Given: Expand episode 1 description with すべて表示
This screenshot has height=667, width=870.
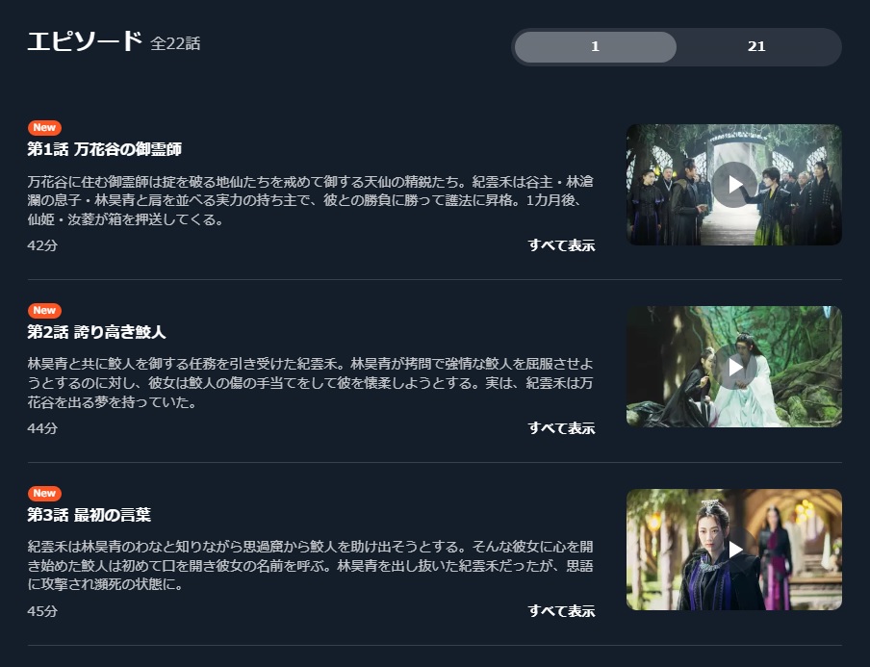Looking at the screenshot, I should pos(561,245).
